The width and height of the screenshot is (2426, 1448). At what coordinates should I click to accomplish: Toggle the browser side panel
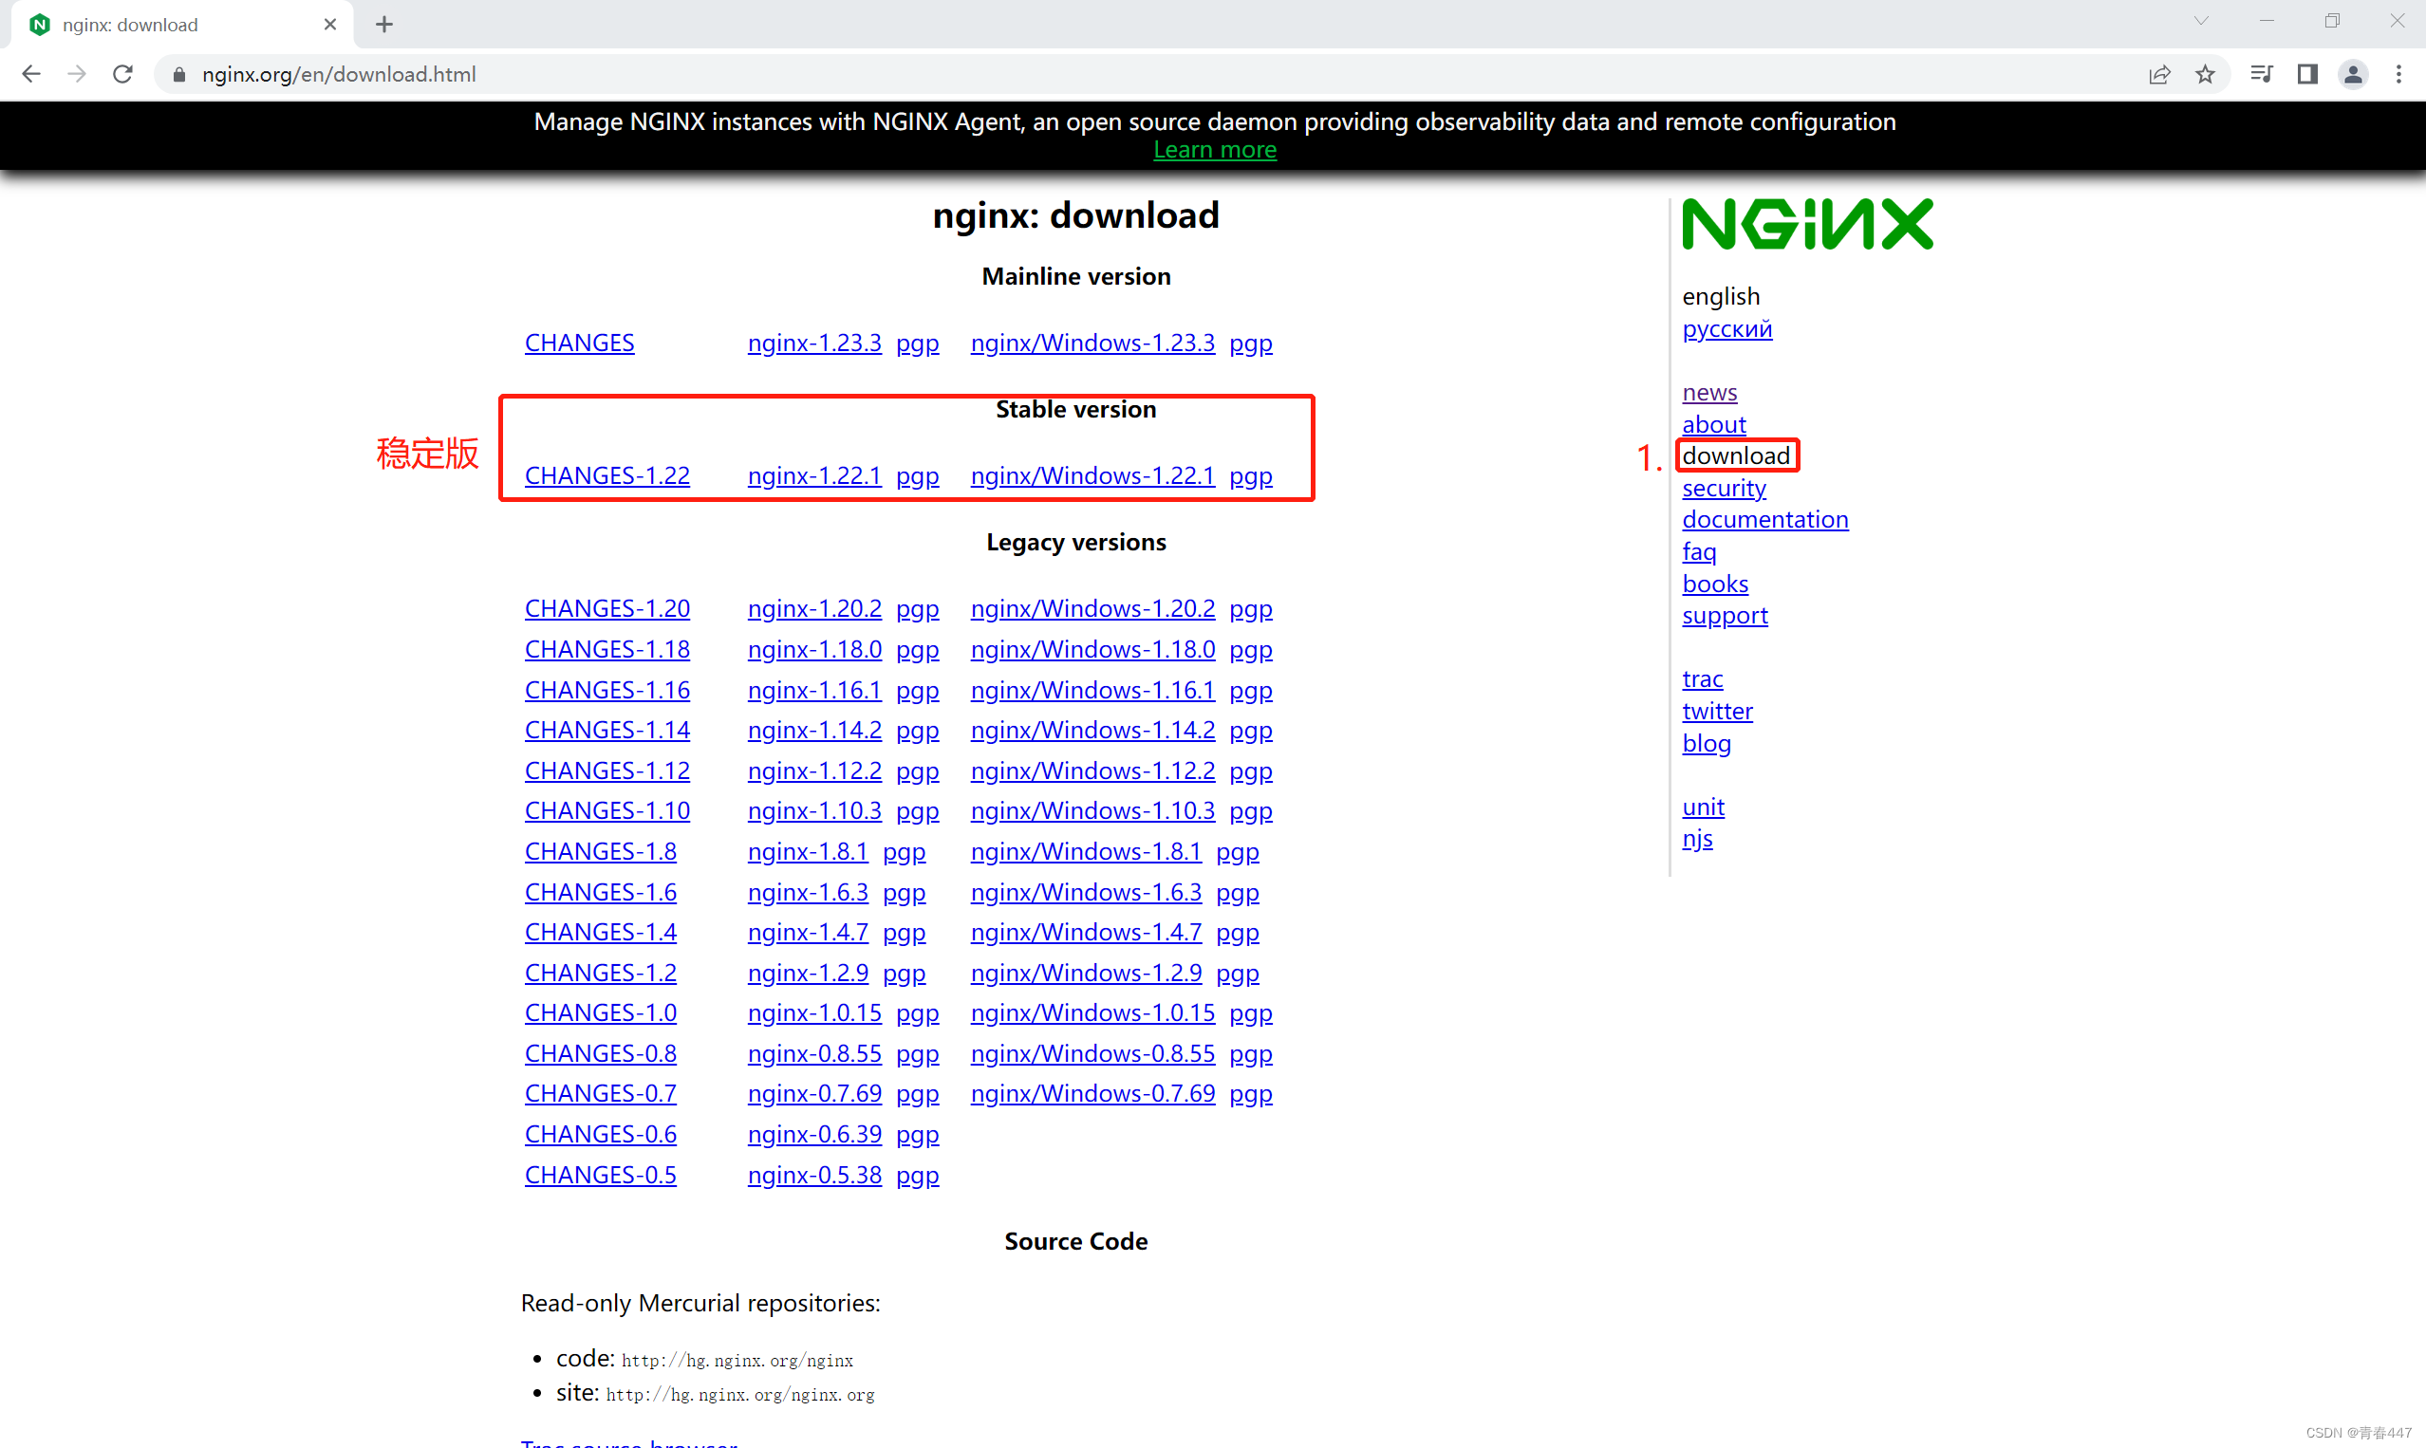click(x=2307, y=74)
